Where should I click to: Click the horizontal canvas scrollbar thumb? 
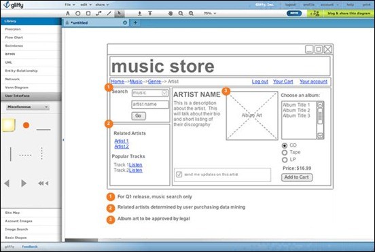pyautogui.click(x=82, y=240)
